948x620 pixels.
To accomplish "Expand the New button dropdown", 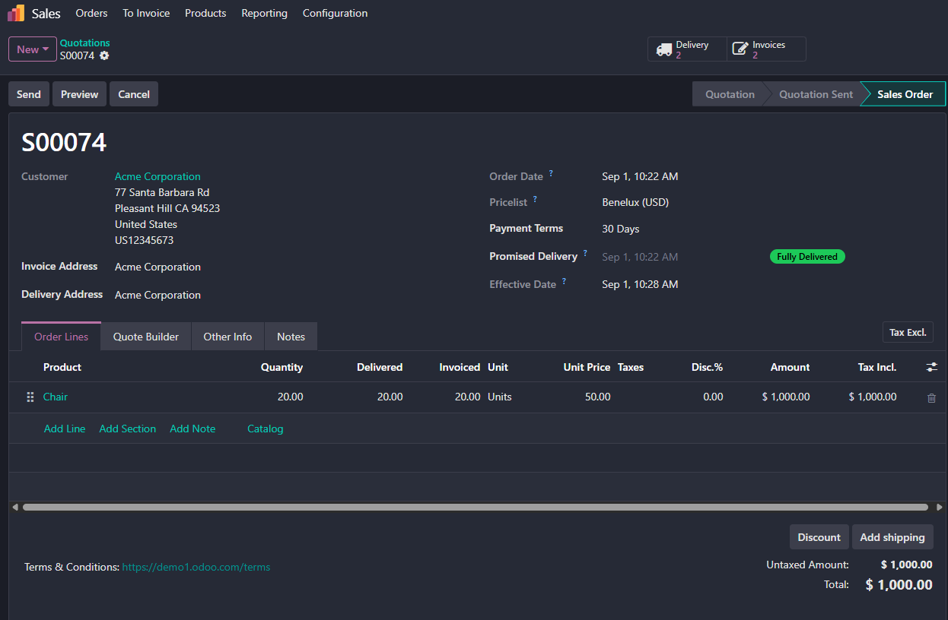I will 33,49.
